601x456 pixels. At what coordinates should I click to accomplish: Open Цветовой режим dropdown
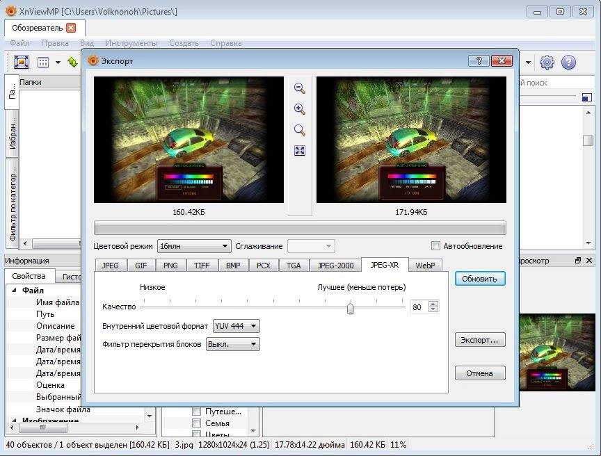[x=194, y=246]
